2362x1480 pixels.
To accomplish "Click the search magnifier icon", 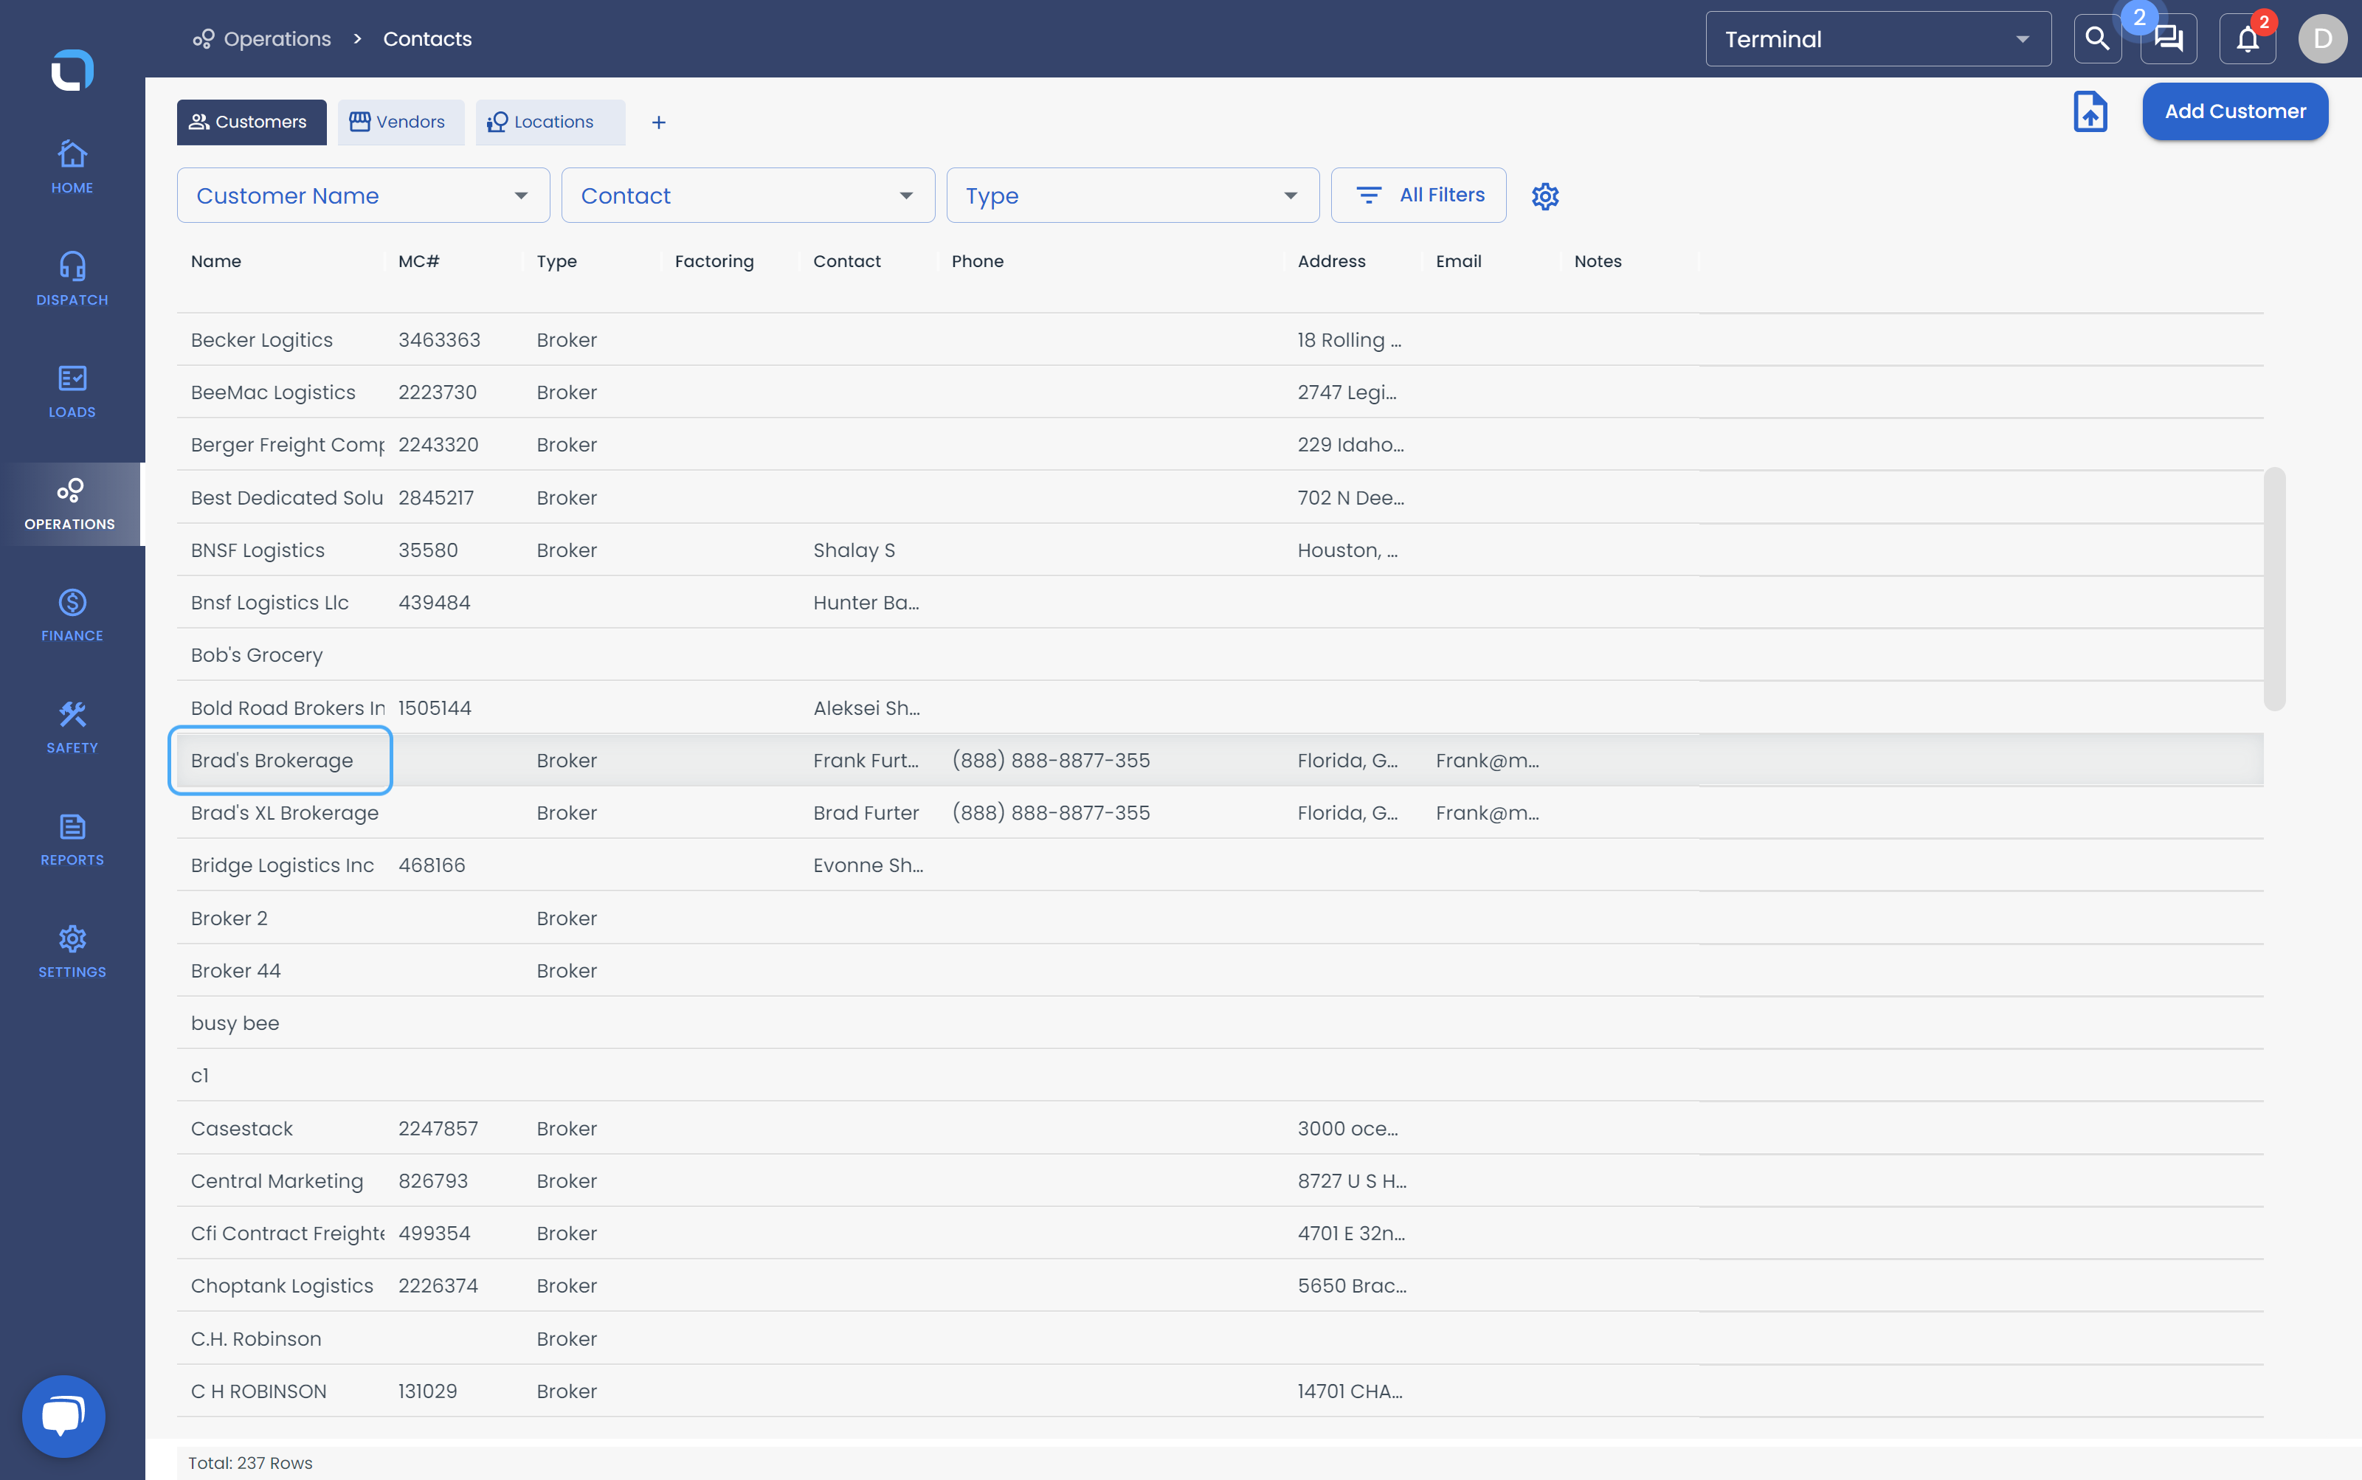I will [2097, 39].
